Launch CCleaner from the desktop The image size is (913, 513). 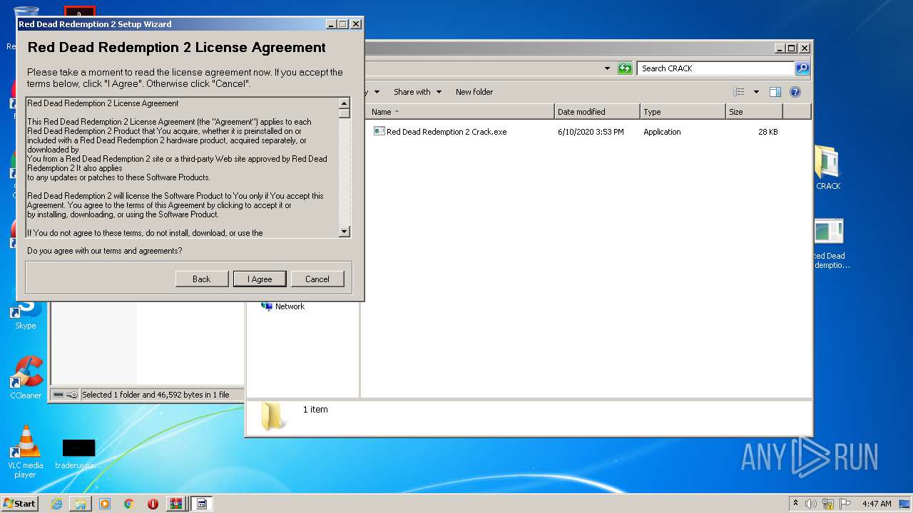(x=26, y=378)
